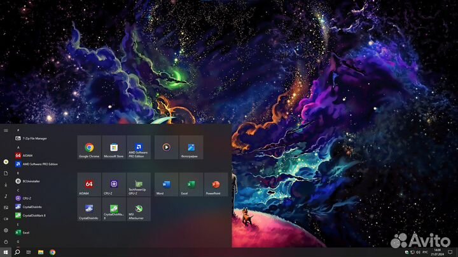Open the TechPowerUp GPU-Z tile
Image resolution: width=458 pixels, height=257 pixels.
coord(139,185)
